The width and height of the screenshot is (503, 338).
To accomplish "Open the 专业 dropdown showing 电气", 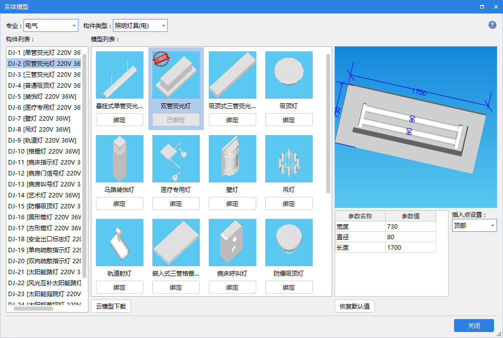I will [x=51, y=25].
